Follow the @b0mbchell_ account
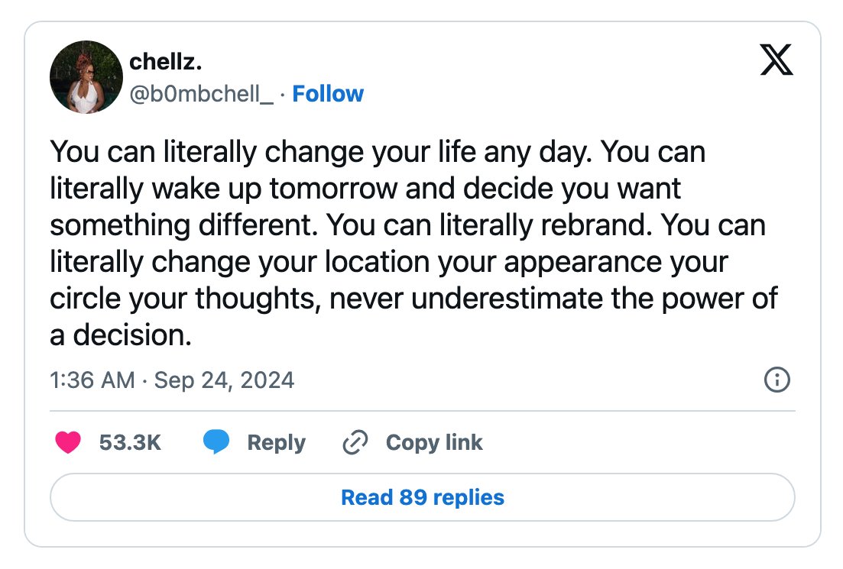 [x=328, y=94]
